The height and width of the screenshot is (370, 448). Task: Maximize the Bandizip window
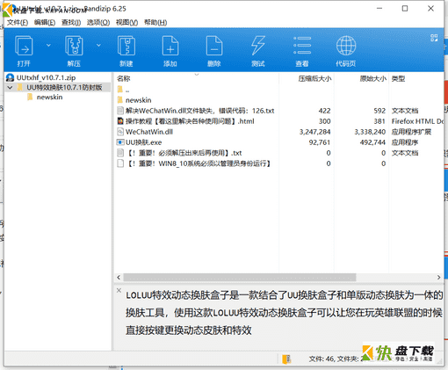click(405, 9)
